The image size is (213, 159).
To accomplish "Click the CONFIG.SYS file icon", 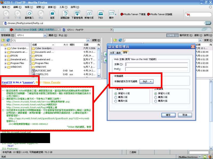I will [33, 74].
